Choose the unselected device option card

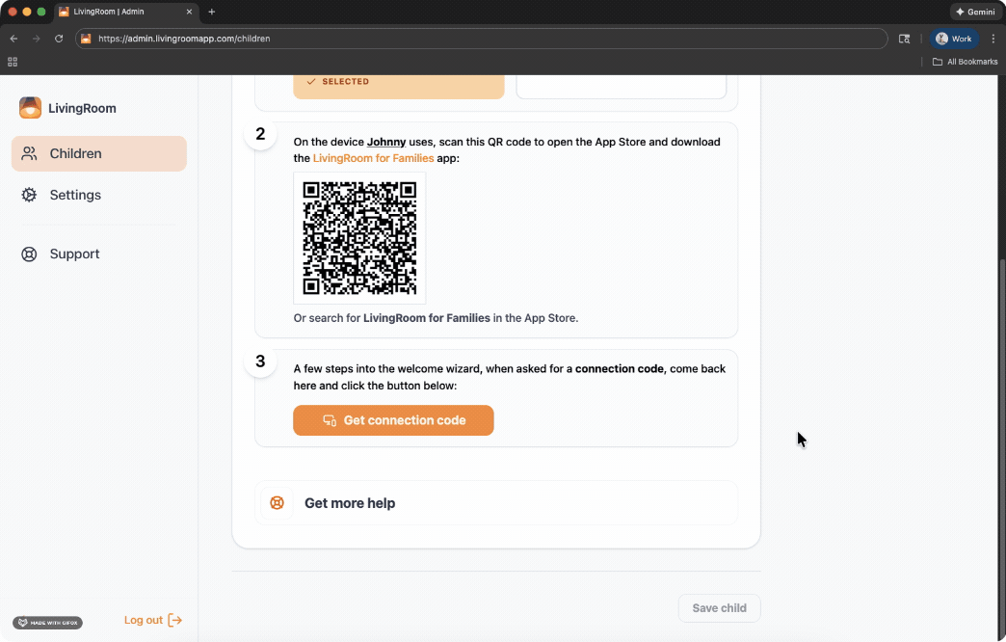[621, 86]
